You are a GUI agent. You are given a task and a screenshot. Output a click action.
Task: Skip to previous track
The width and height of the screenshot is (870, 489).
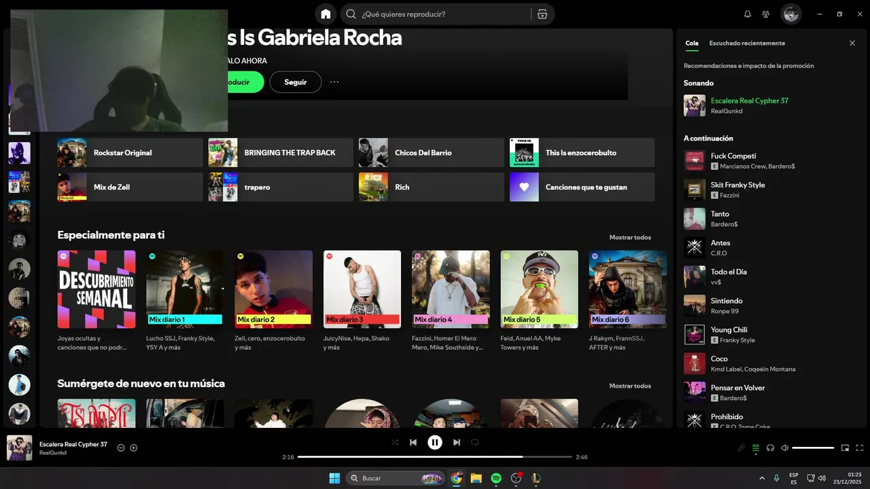coord(413,442)
